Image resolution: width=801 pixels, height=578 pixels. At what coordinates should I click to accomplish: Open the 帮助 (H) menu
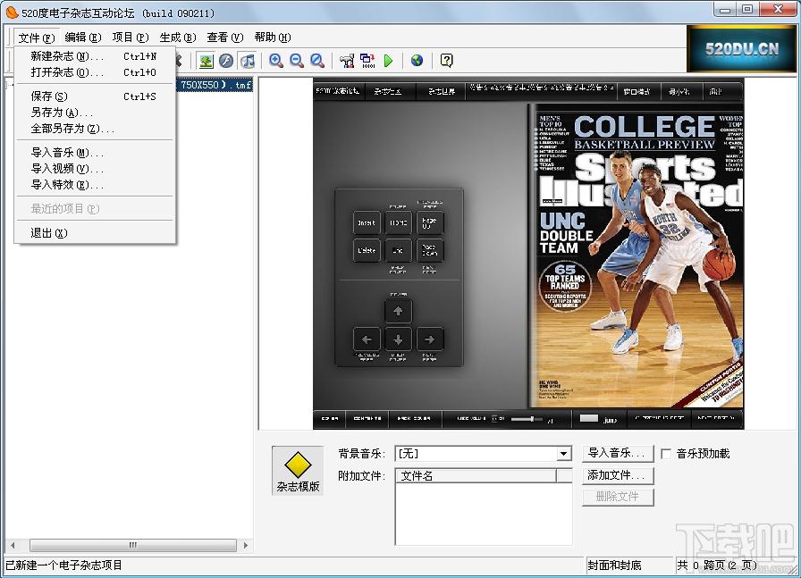(x=273, y=38)
